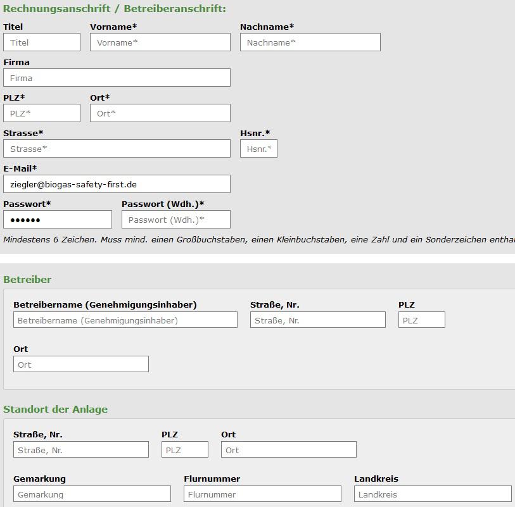Click the Hsnr. house number field

(x=258, y=149)
